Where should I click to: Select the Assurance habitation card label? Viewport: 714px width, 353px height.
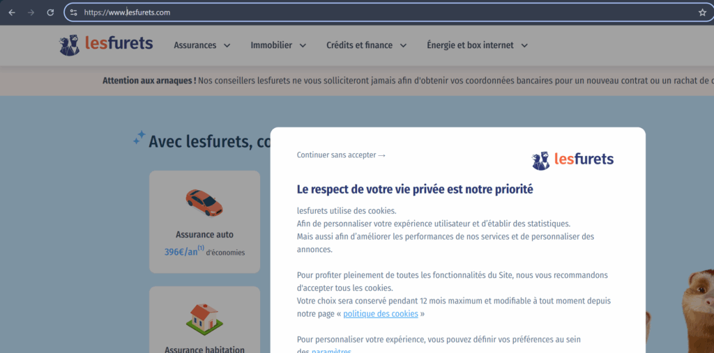(204, 350)
